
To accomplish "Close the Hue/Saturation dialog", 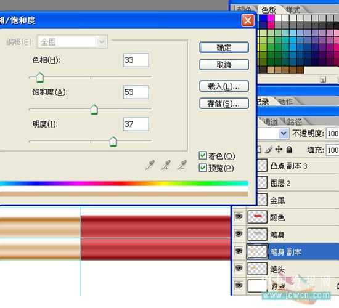I will click(x=248, y=21).
